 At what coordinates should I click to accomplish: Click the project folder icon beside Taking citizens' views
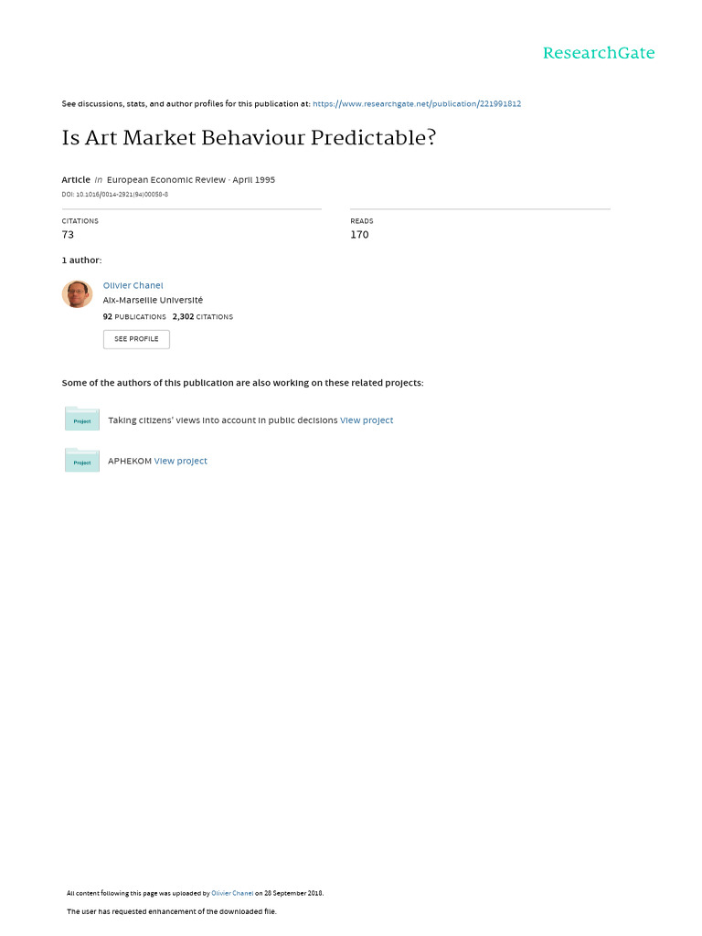click(82, 420)
